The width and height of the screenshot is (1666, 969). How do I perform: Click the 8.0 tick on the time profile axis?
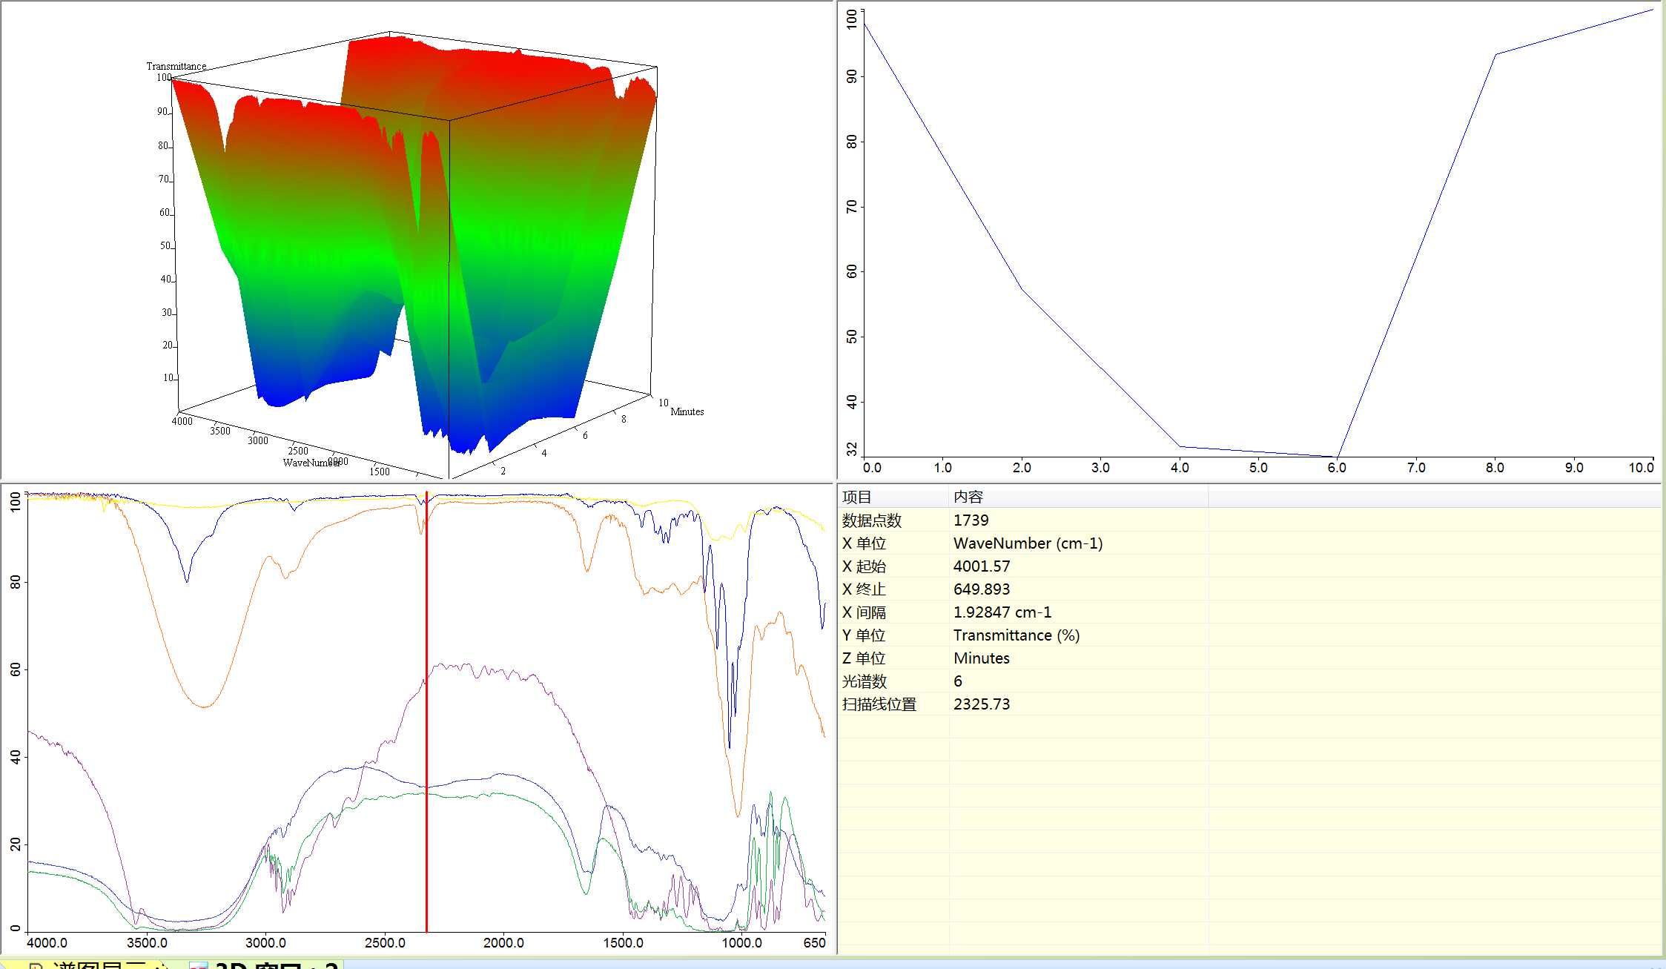1495,468
